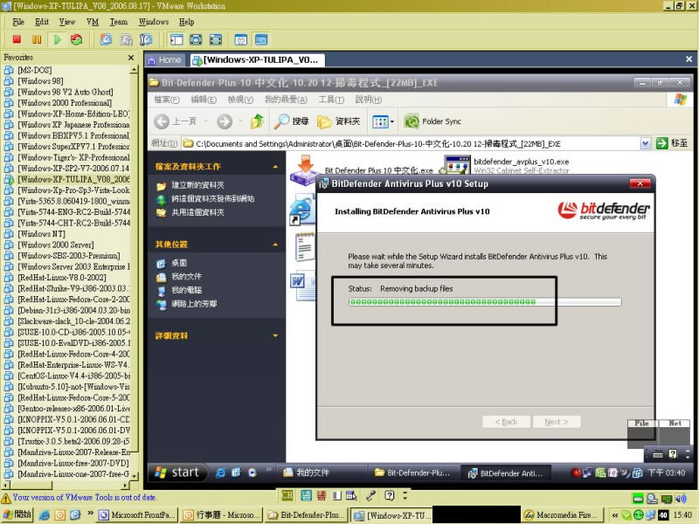Toggle the VMware sidebar display icon

click(x=176, y=39)
